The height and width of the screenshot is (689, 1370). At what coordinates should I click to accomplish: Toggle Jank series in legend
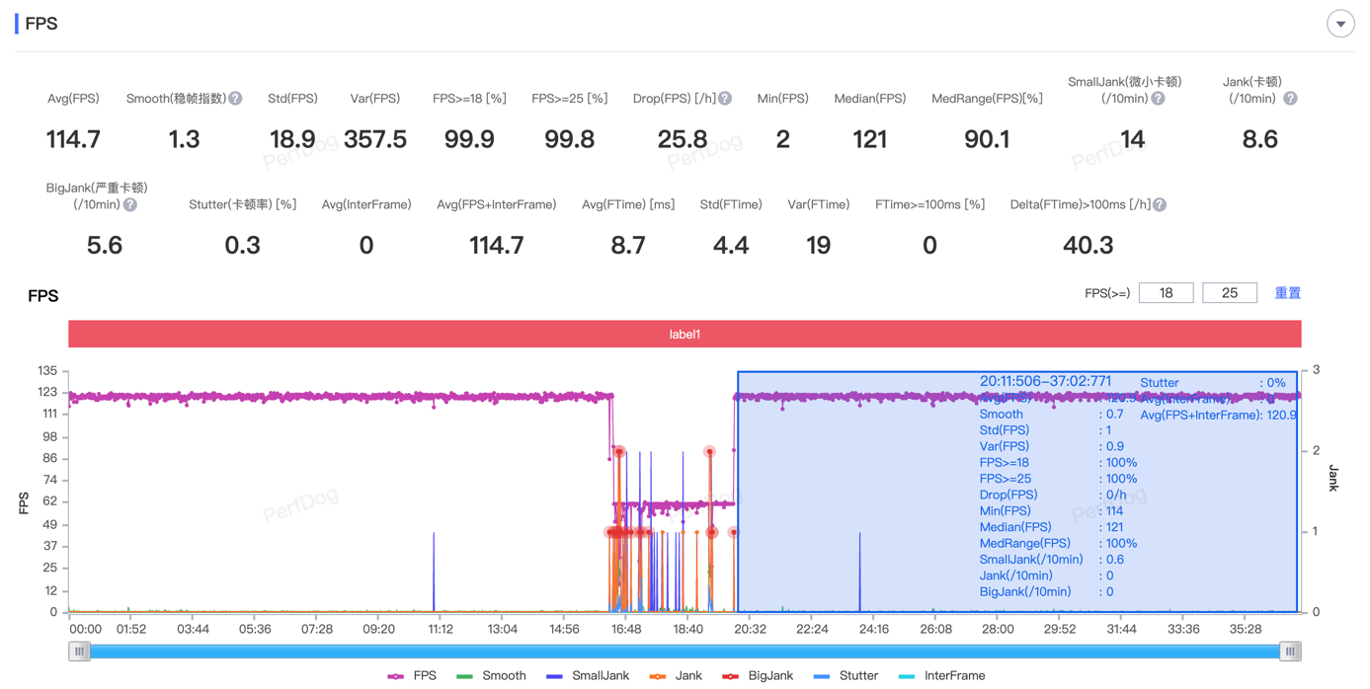(676, 676)
